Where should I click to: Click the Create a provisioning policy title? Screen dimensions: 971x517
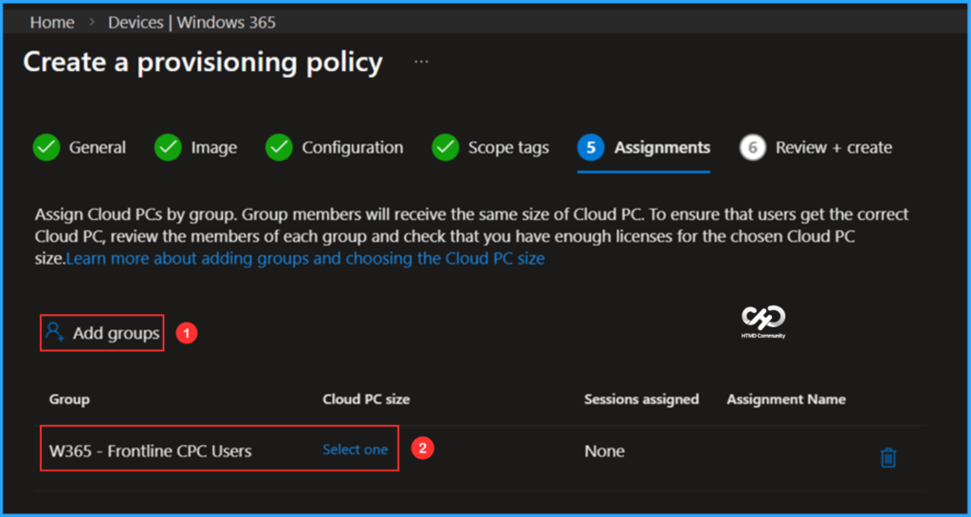pyautogui.click(x=203, y=63)
